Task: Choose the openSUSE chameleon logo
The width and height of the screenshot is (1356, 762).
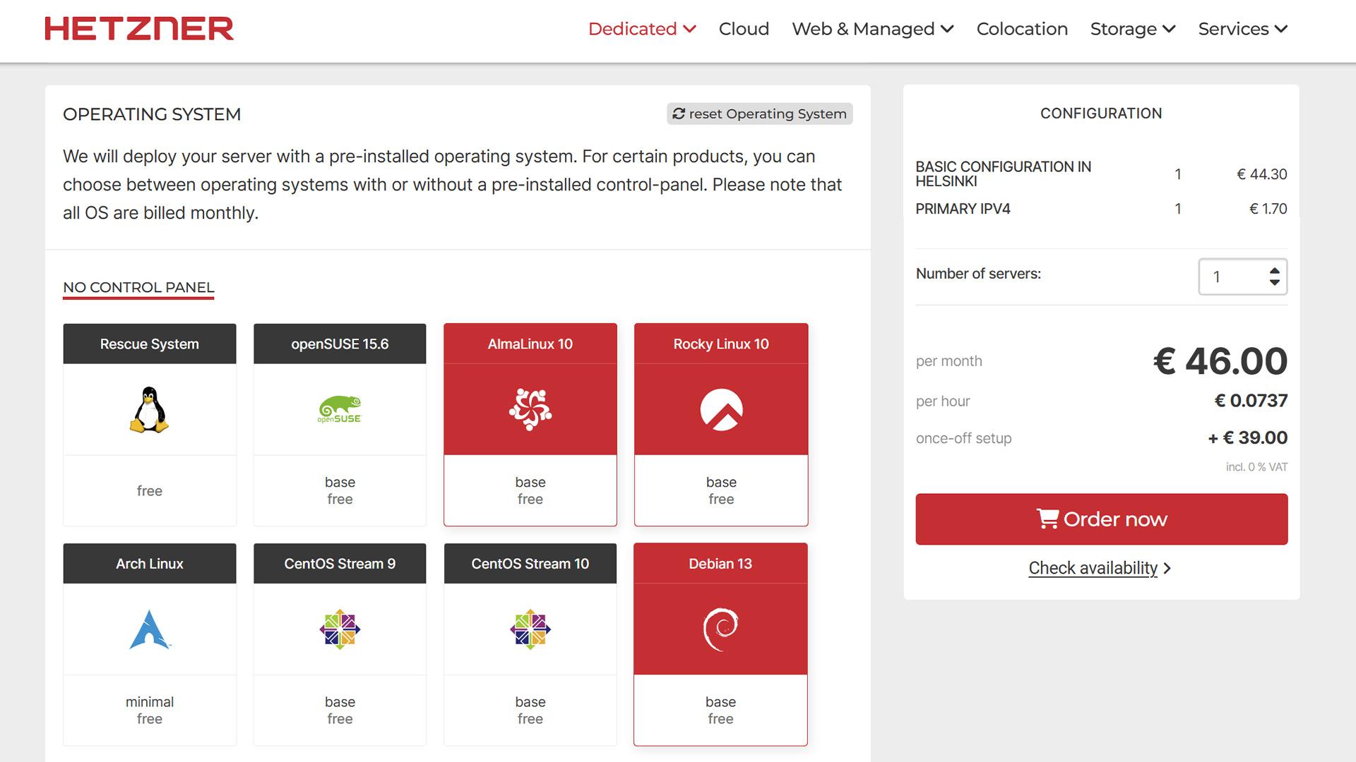Action: [339, 409]
